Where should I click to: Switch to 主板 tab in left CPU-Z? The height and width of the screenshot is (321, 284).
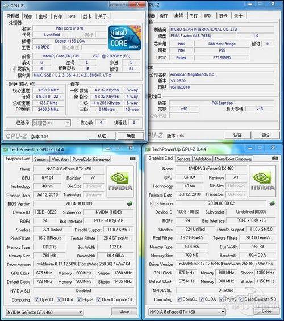(x=43, y=16)
